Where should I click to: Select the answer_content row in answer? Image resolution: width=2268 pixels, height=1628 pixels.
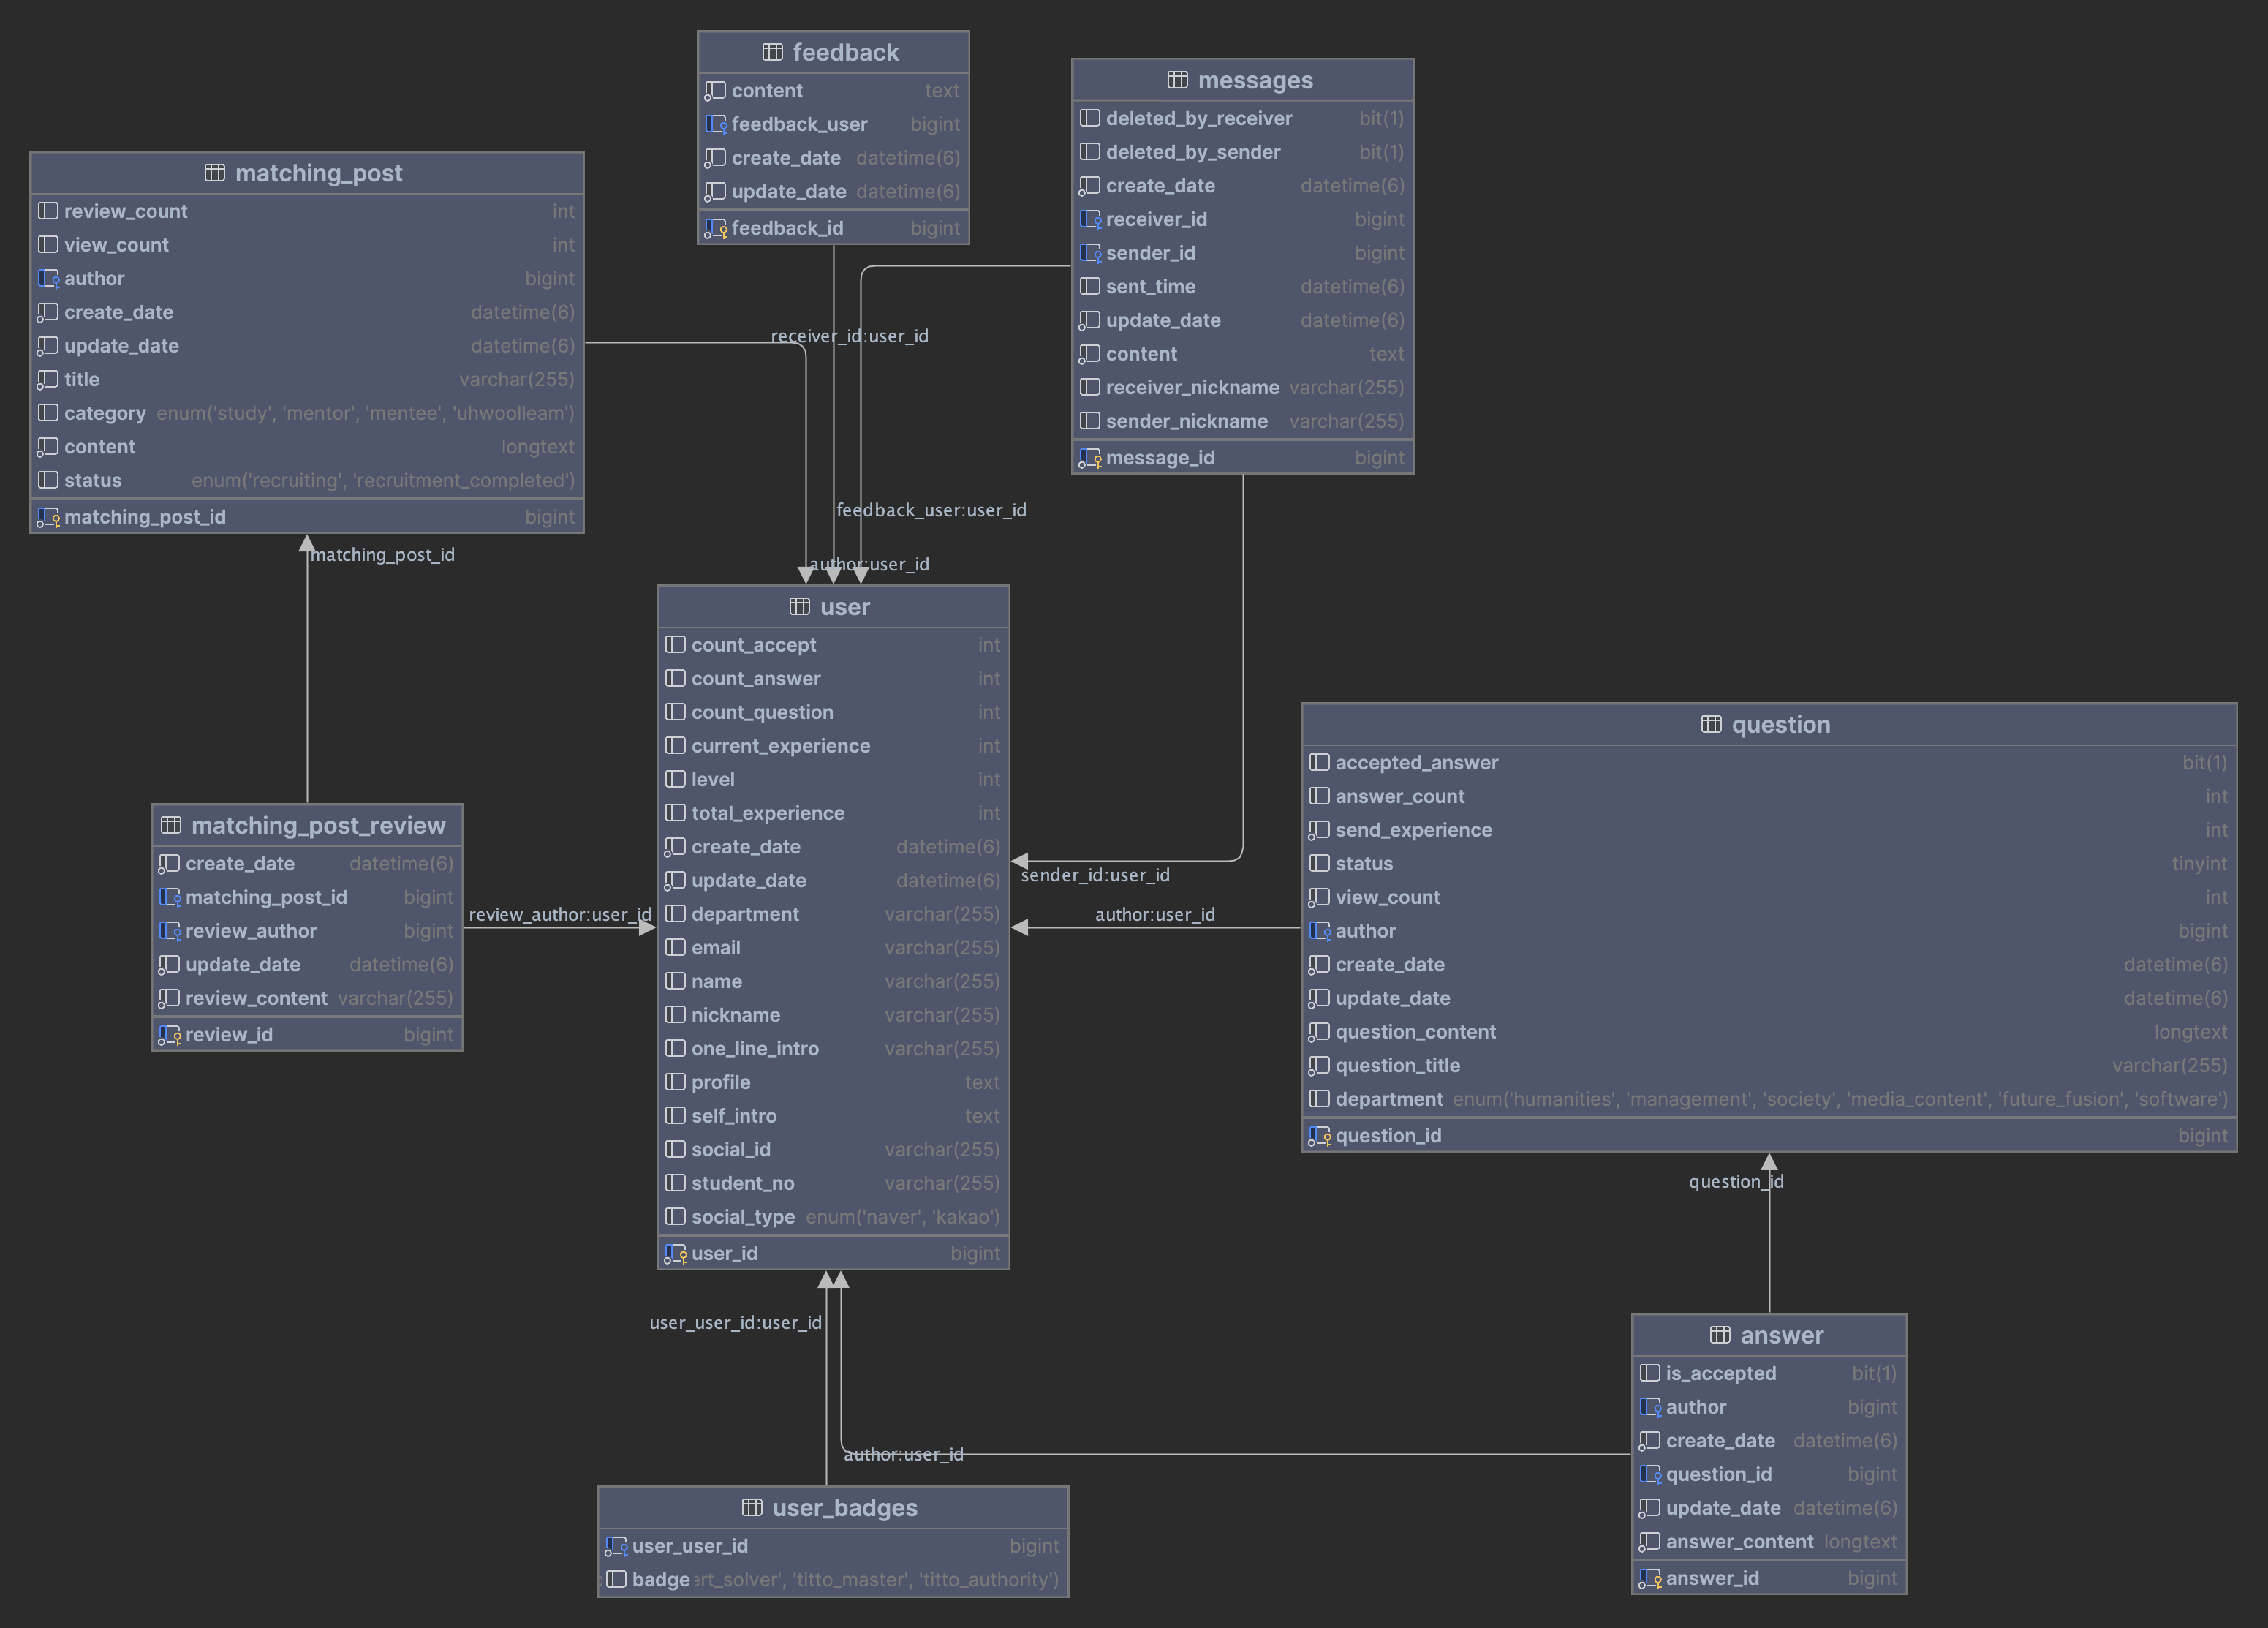coord(1769,1542)
